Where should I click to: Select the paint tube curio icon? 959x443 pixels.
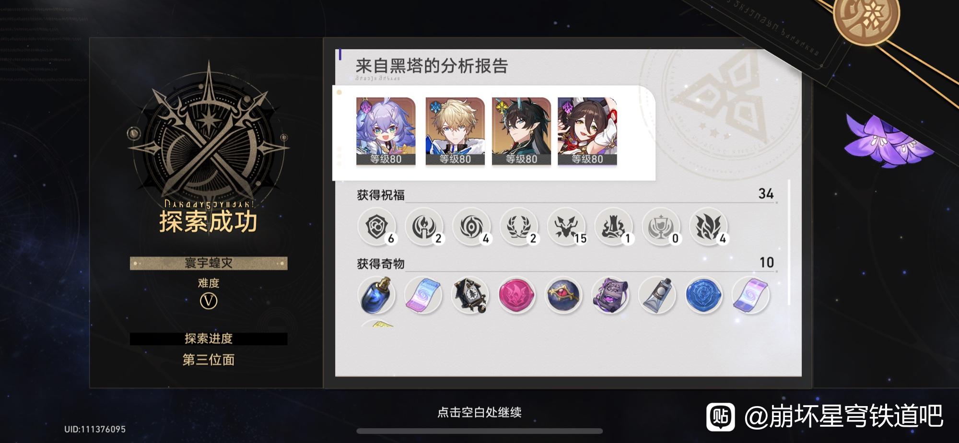657,295
